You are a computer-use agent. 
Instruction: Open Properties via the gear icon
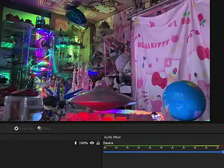[16, 128]
